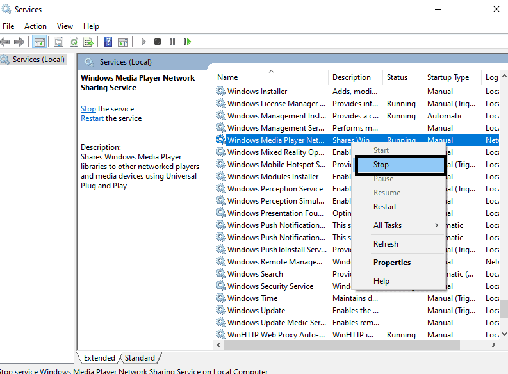This screenshot has height=374, width=508.
Task: Click gear icon beside Windows Perception Service
Action: (x=221, y=188)
